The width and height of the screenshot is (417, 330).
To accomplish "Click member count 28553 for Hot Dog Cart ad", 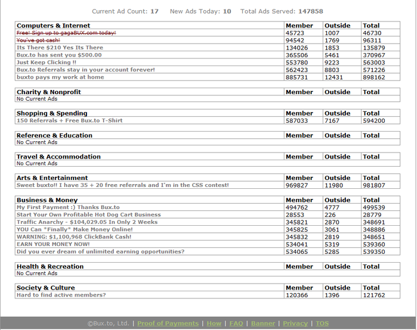I will pyautogui.click(x=295, y=215).
